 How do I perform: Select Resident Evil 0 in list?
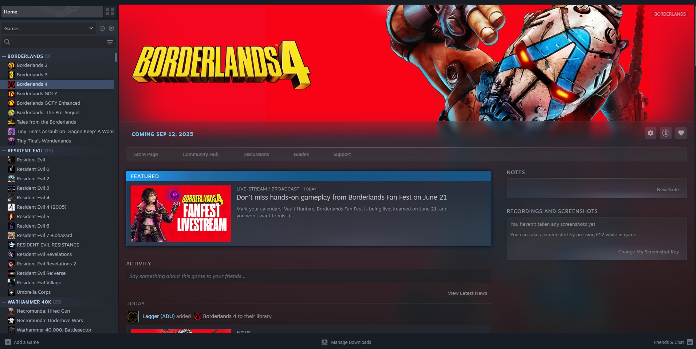[33, 169]
